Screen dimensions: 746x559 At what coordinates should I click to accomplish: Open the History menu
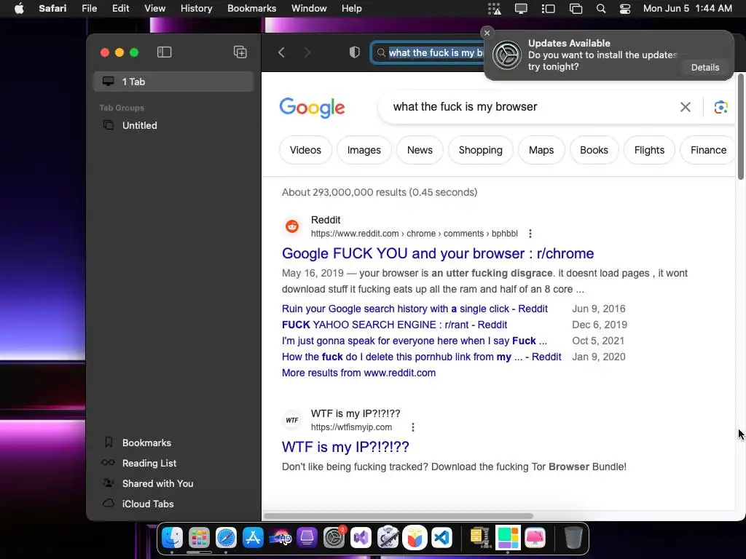click(197, 9)
